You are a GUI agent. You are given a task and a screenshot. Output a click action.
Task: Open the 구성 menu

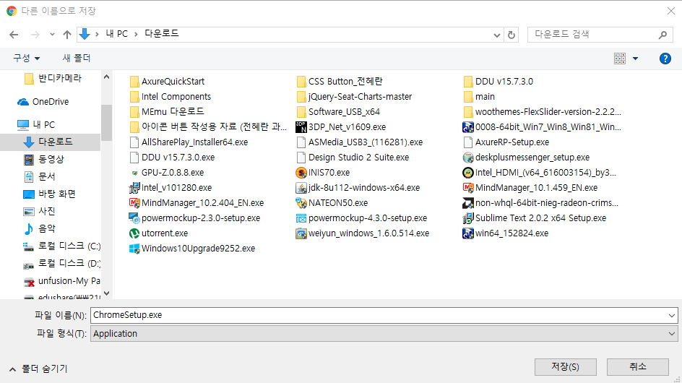tap(26, 58)
